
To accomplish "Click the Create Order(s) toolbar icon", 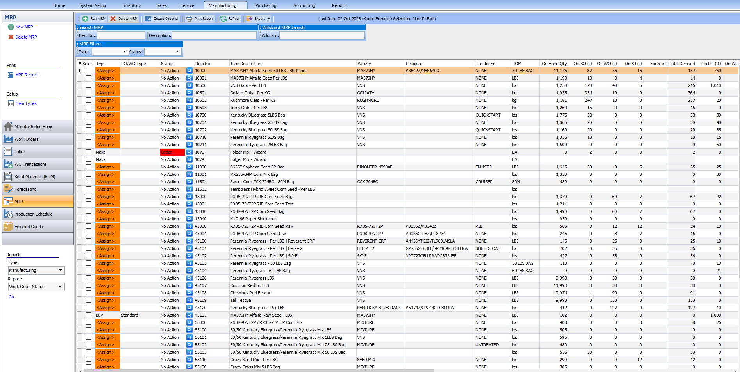I will pyautogui.click(x=148, y=19).
